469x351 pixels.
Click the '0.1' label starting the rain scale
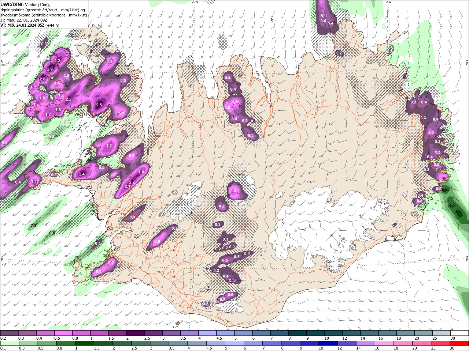(3, 348)
